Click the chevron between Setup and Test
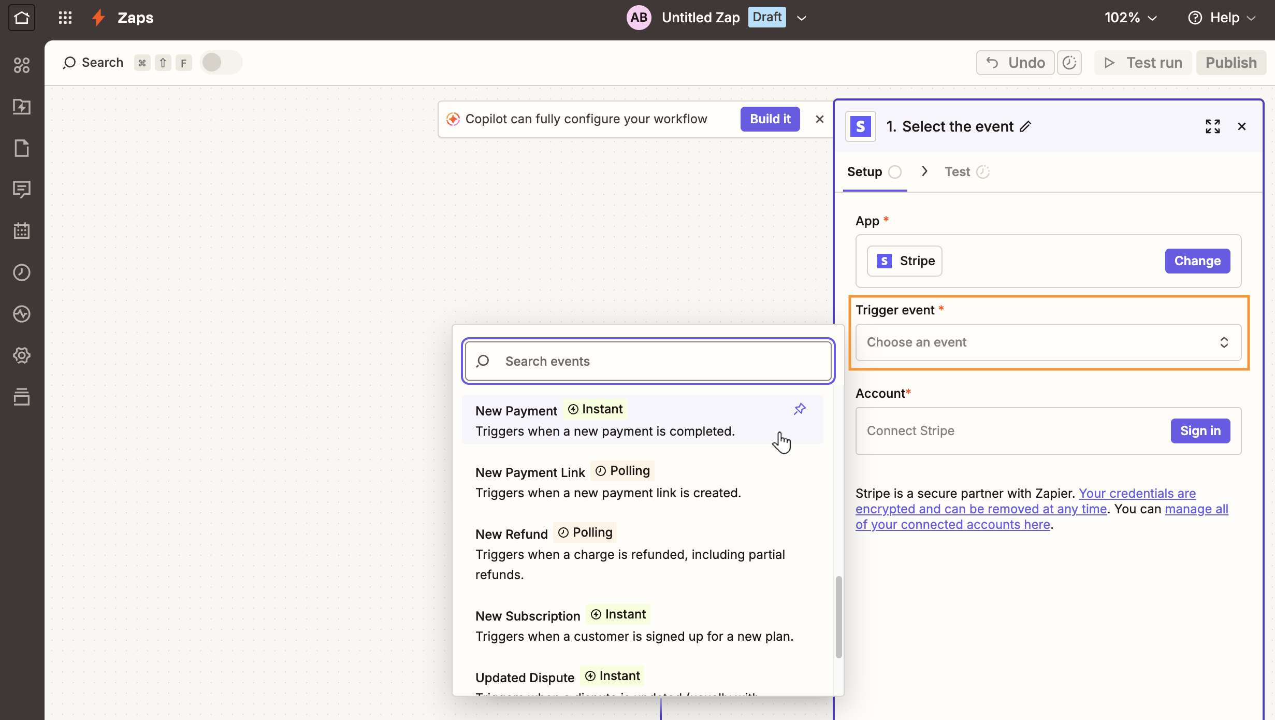Screen dimensions: 1275x720 point(924,171)
